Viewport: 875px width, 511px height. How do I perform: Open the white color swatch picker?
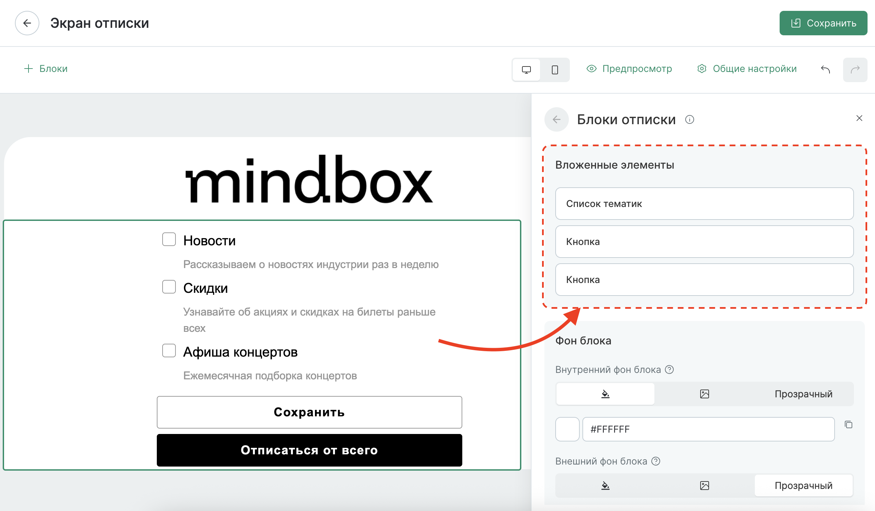567,429
